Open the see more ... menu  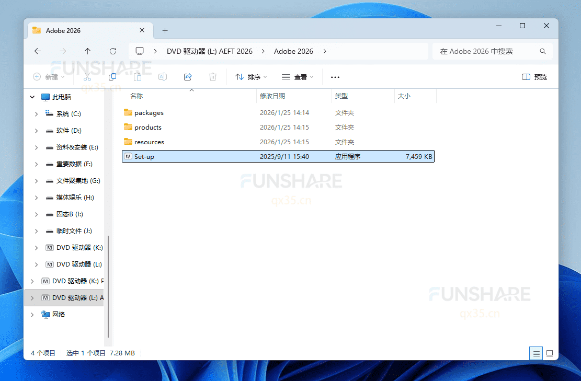[x=335, y=77]
